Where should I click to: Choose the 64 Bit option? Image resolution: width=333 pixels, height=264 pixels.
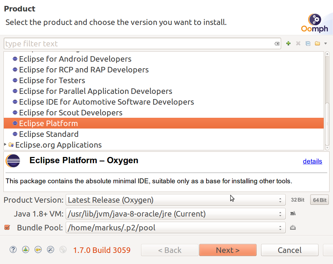click(320, 200)
